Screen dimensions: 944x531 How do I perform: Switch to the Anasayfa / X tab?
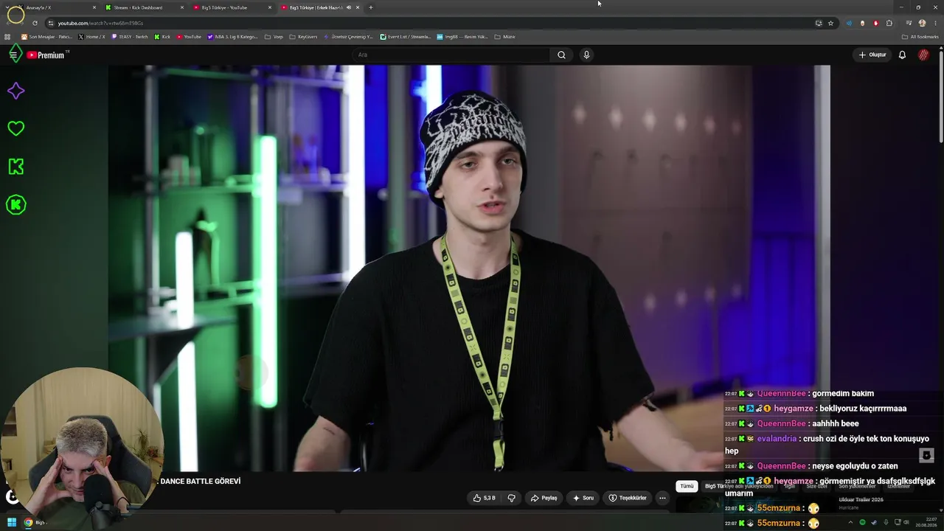58,7
